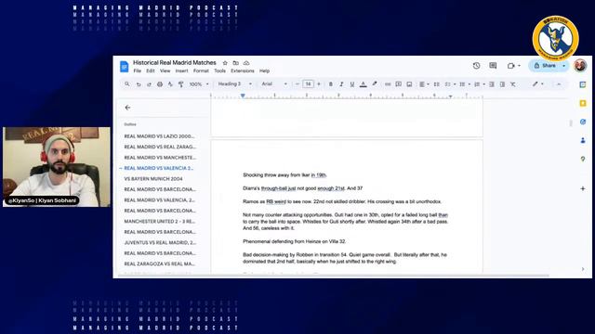Increase the font size
The image size is (595, 334).
click(x=319, y=84)
